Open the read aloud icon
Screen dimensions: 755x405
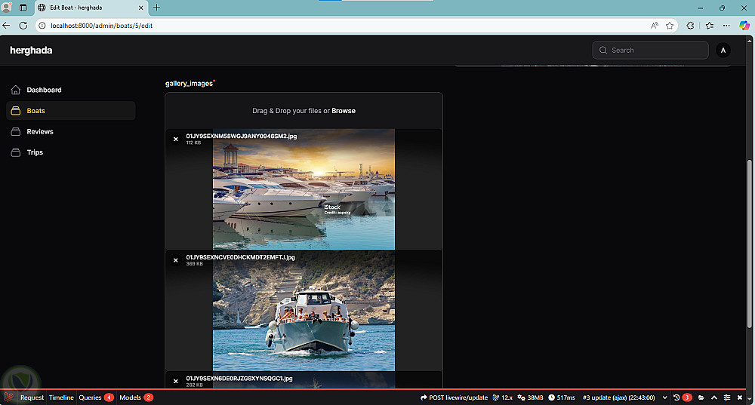pyautogui.click(x=655, y=26)
